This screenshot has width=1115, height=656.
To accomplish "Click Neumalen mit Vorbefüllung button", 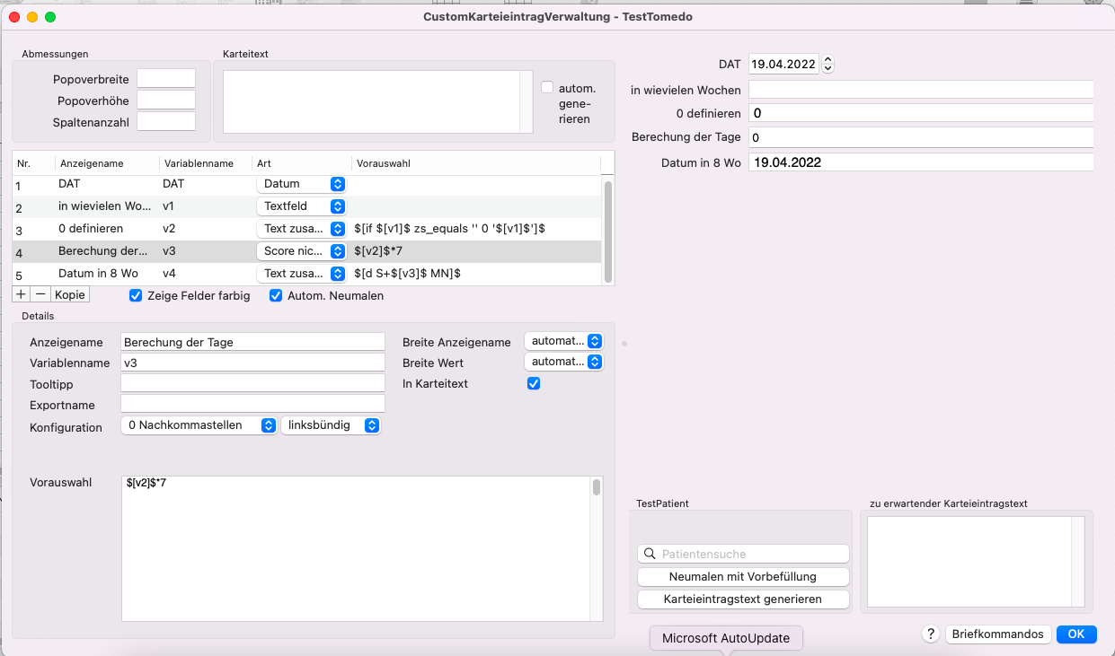I will coord(743,577).
